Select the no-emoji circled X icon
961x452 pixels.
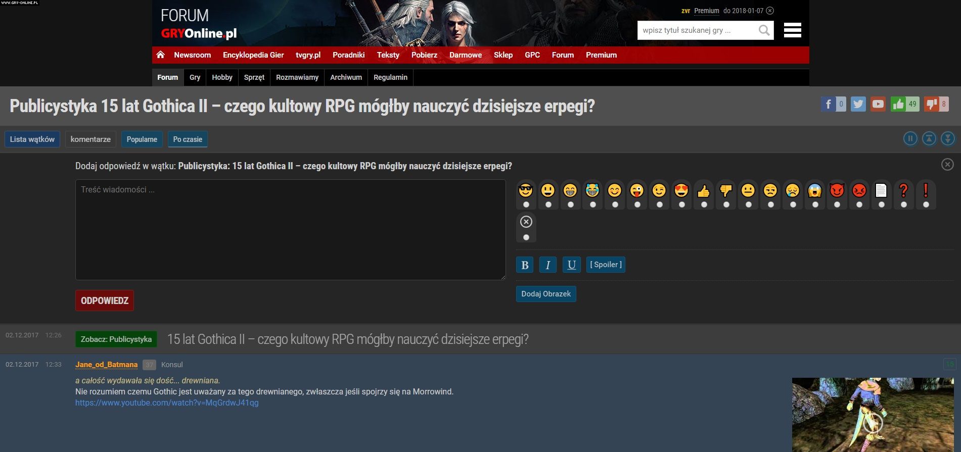526,222
